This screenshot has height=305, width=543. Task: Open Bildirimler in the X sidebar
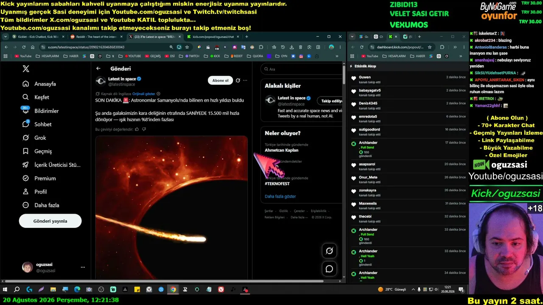[x=41, y=111]
